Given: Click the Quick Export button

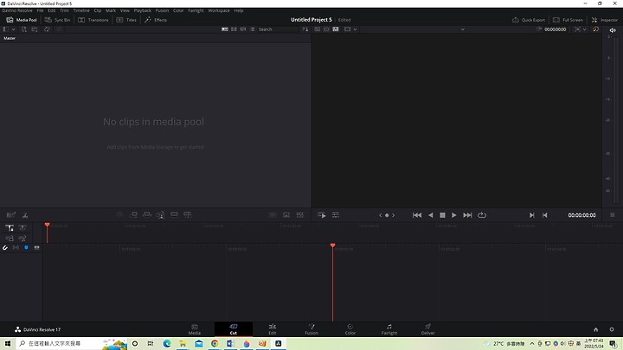Looking at the screenshot, I should [529, 20].
